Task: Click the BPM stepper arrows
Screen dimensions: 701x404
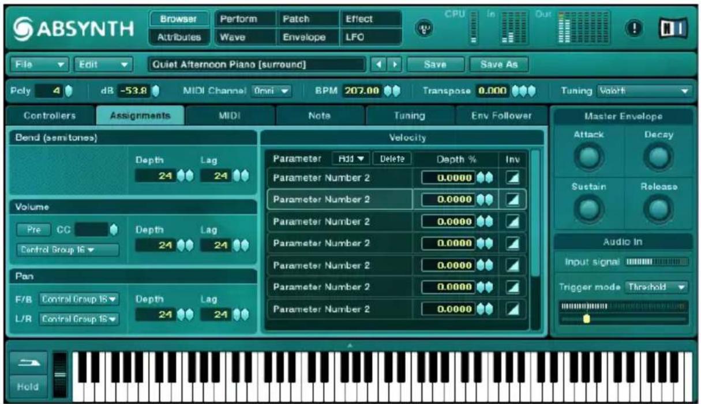Action: coord(392,91)
